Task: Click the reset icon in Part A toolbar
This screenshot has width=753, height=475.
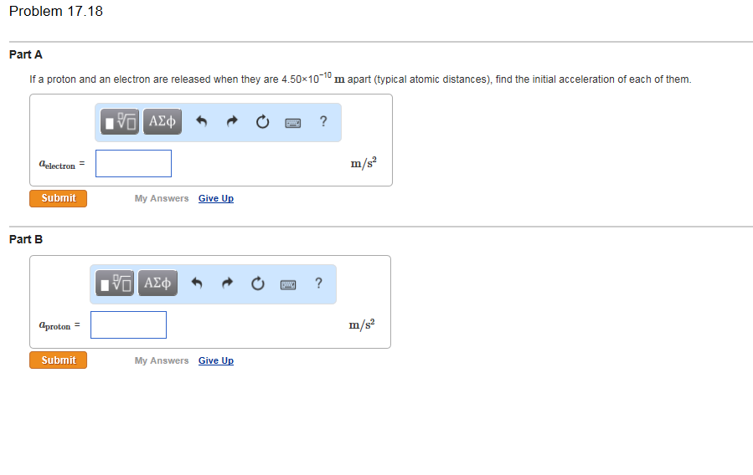Action: click(x=262, y=122)
